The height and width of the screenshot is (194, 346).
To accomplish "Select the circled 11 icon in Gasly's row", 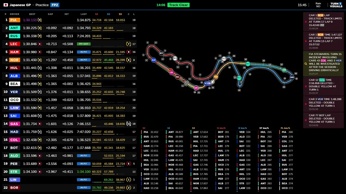I will 129,124.
